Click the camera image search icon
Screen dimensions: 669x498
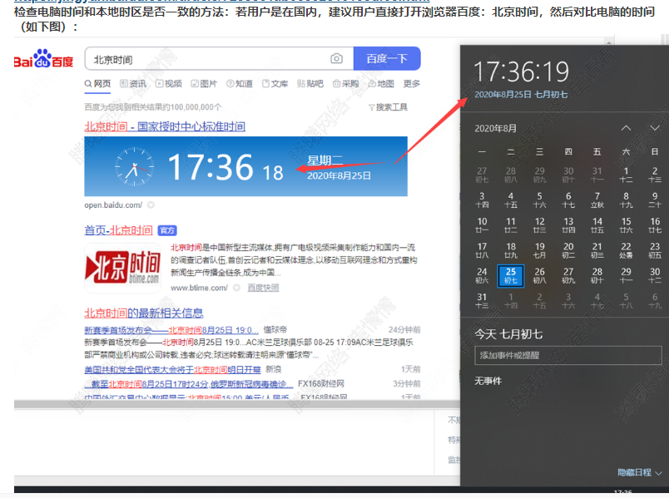point(336,59)
